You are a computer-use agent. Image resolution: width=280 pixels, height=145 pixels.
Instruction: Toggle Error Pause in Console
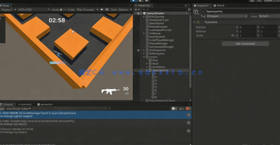pyautogui.click(x=13, y=109)
